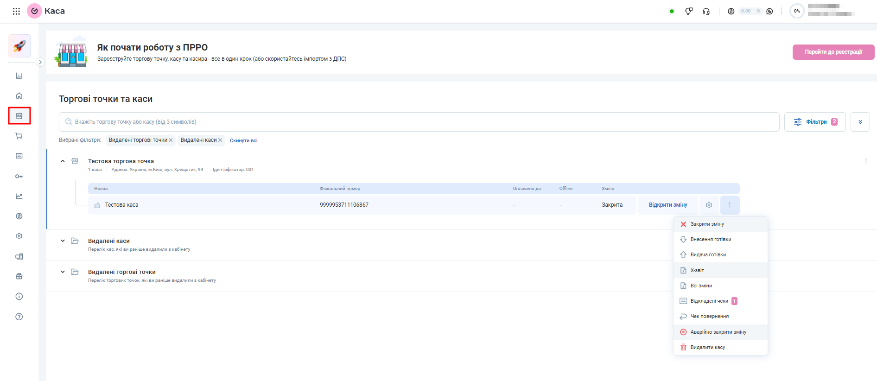Open the key icon in sidebar
877x381 pixels.
[x=19, y=176]
